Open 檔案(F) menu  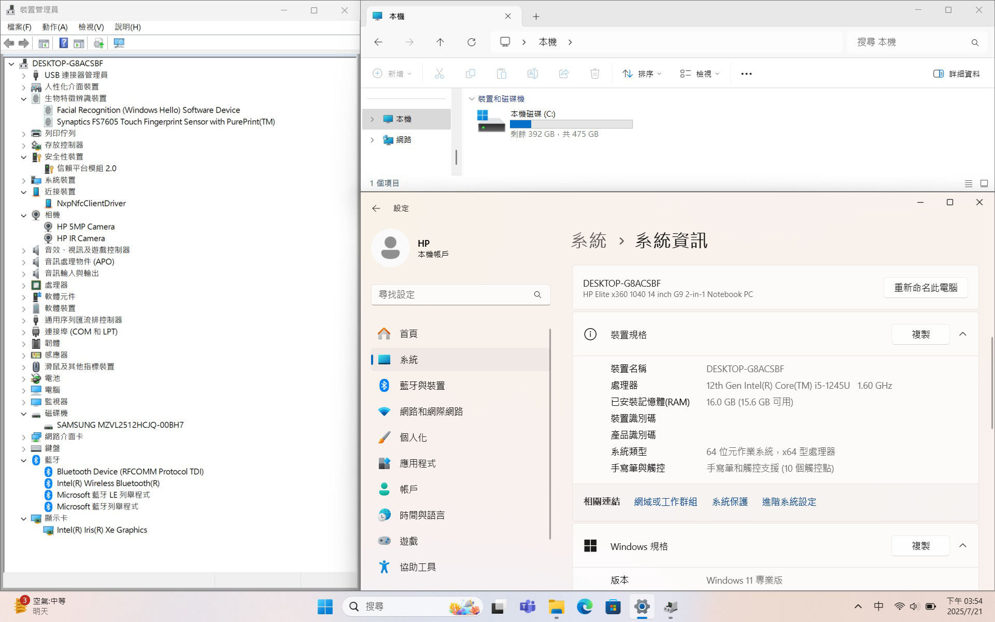click(x=19, y=27)
